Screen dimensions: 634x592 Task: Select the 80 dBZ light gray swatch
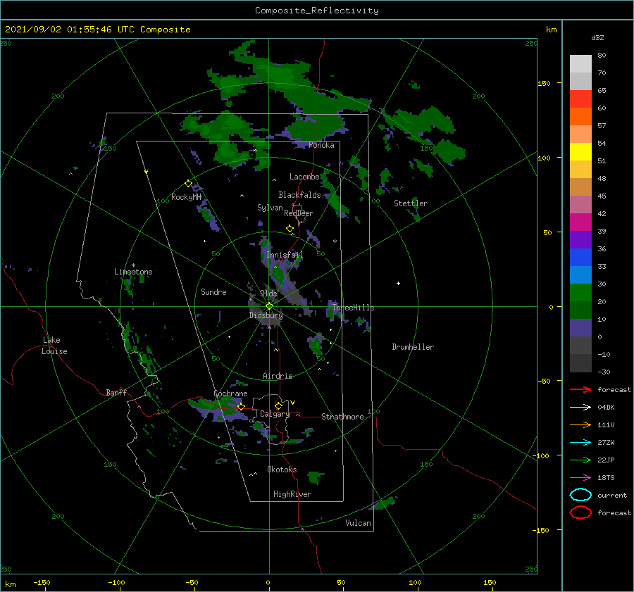pyautogui.click(x=580, y=63)
